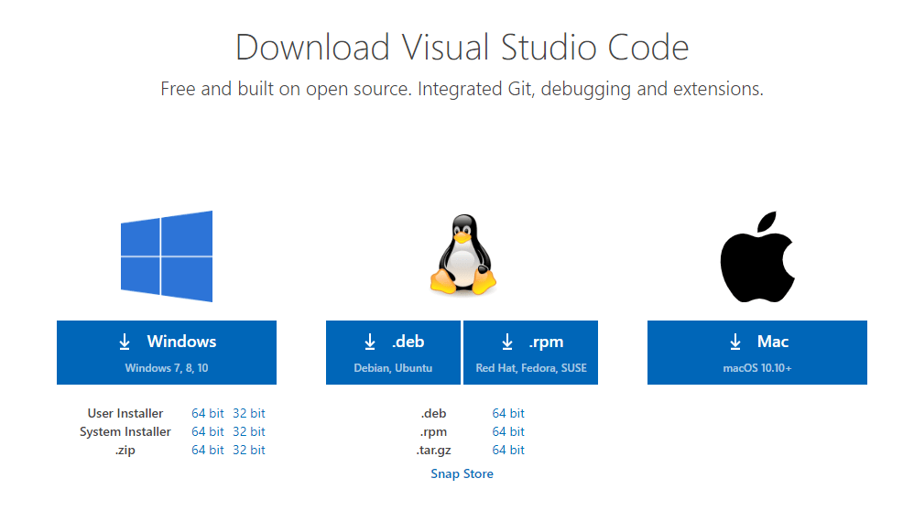914x522 pixels.
Task: Click download arrow icon on Windows button
Action: [x=125, y=342]
